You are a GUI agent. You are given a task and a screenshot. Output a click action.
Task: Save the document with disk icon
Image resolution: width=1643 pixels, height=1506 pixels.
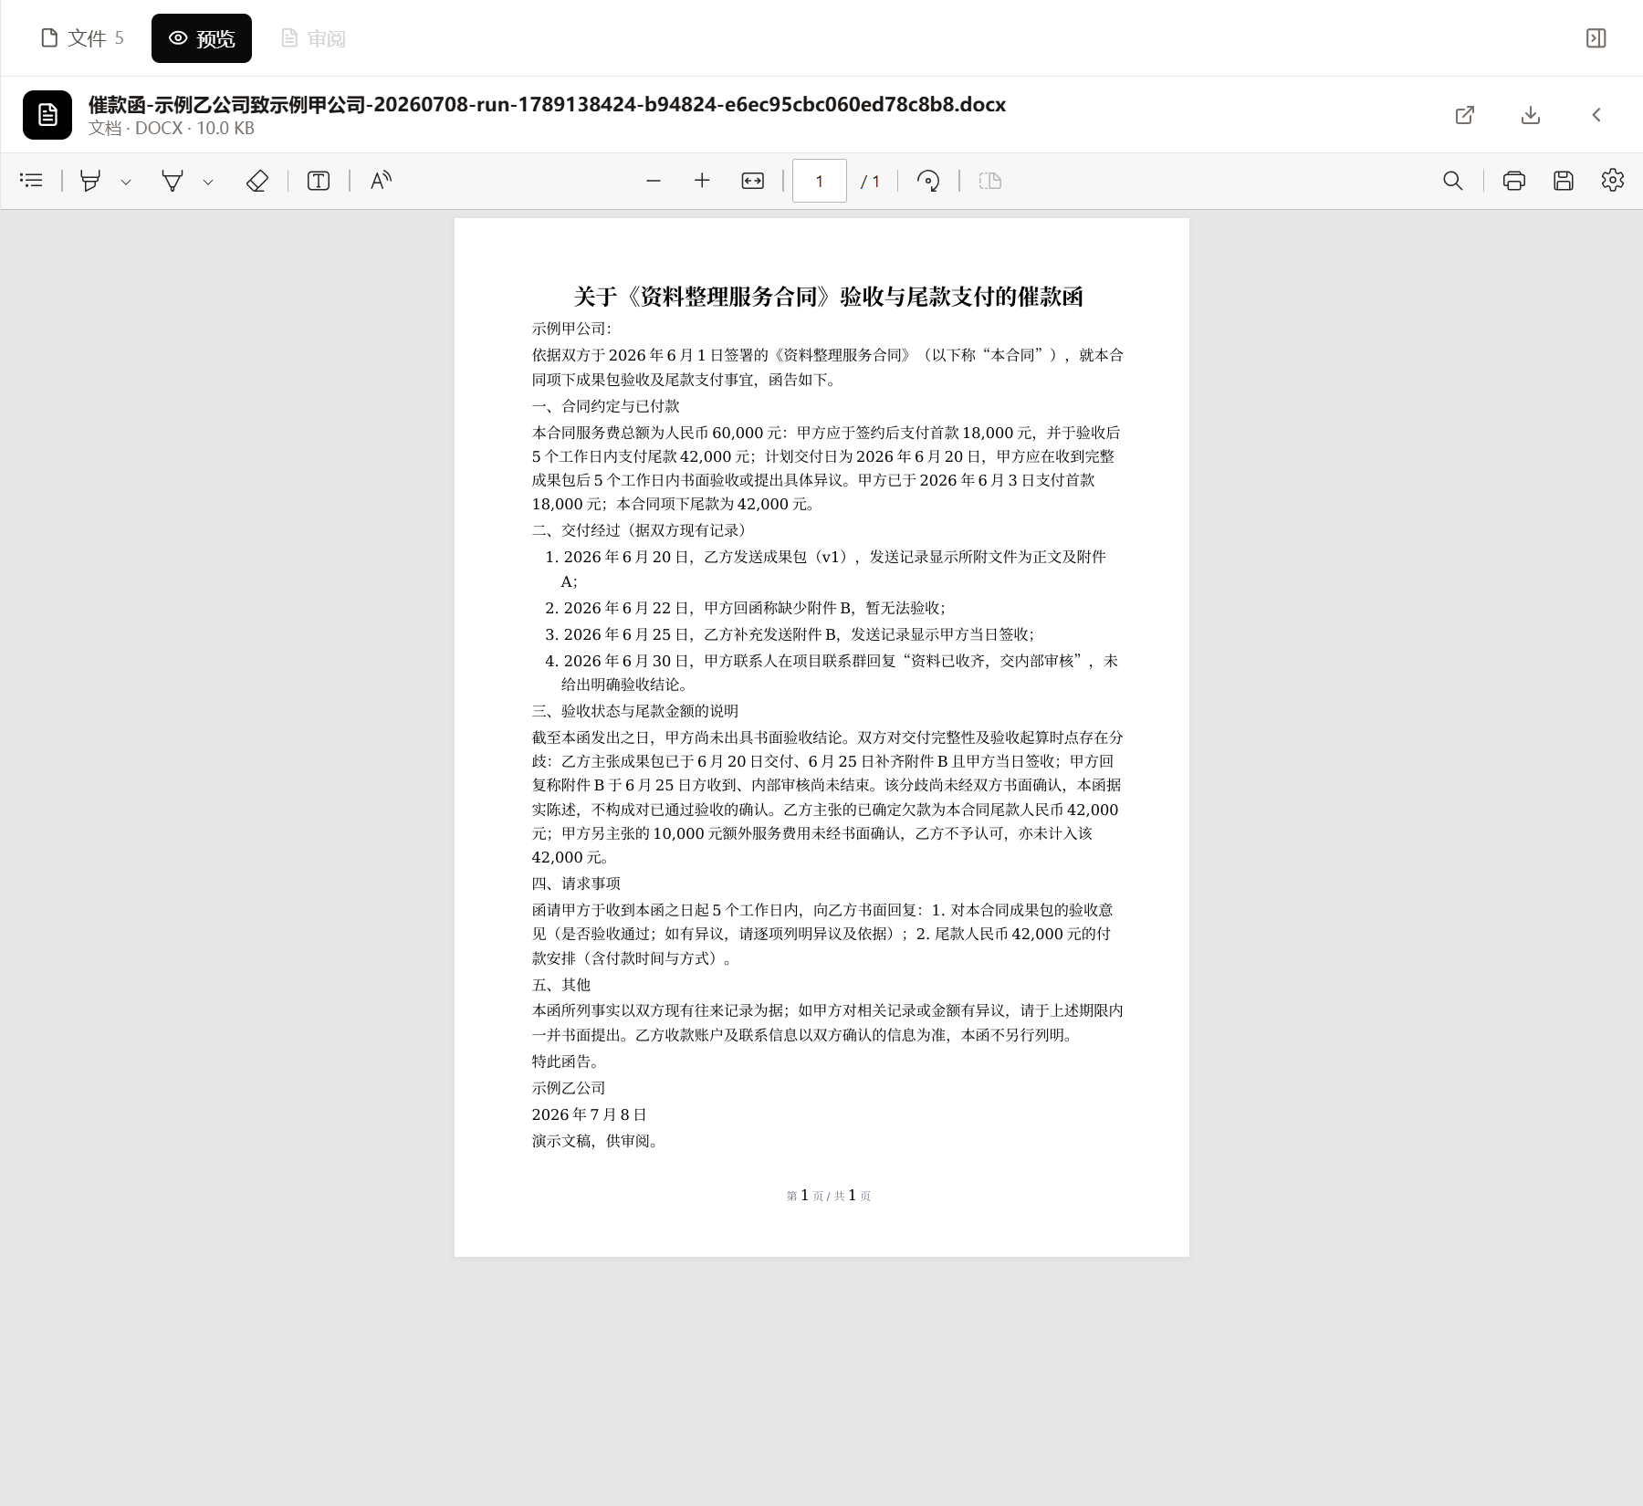[x=1564, y=181]
